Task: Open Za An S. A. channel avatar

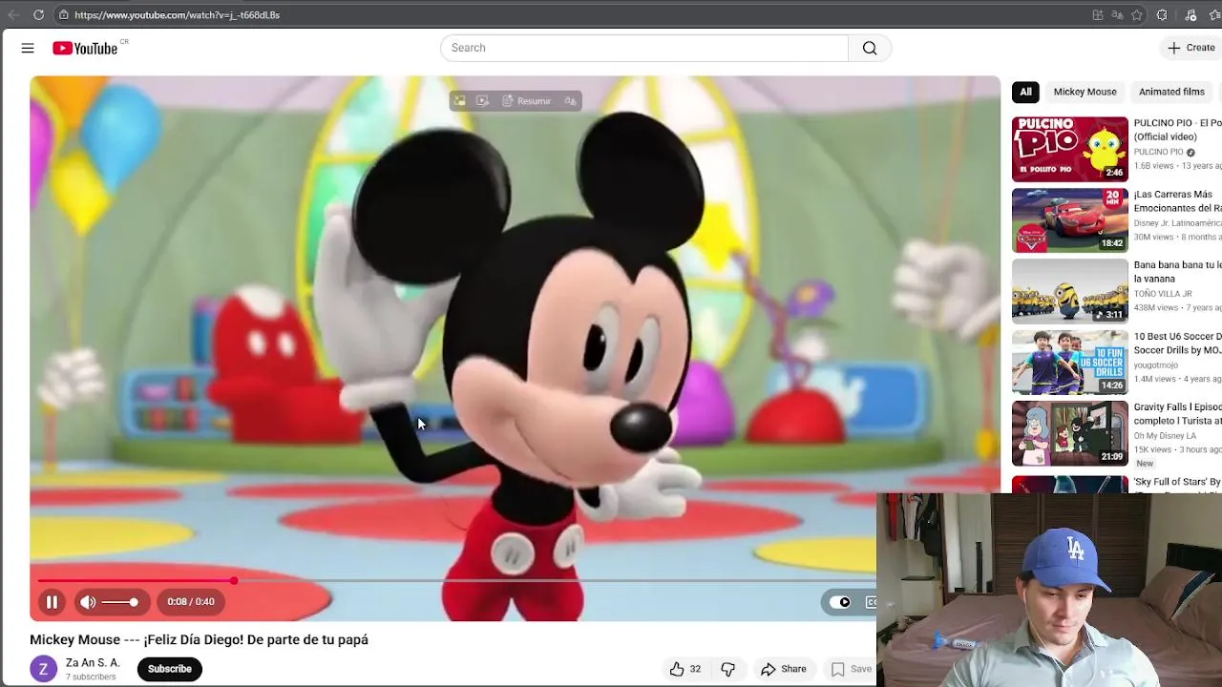Action: coord(43,669)
